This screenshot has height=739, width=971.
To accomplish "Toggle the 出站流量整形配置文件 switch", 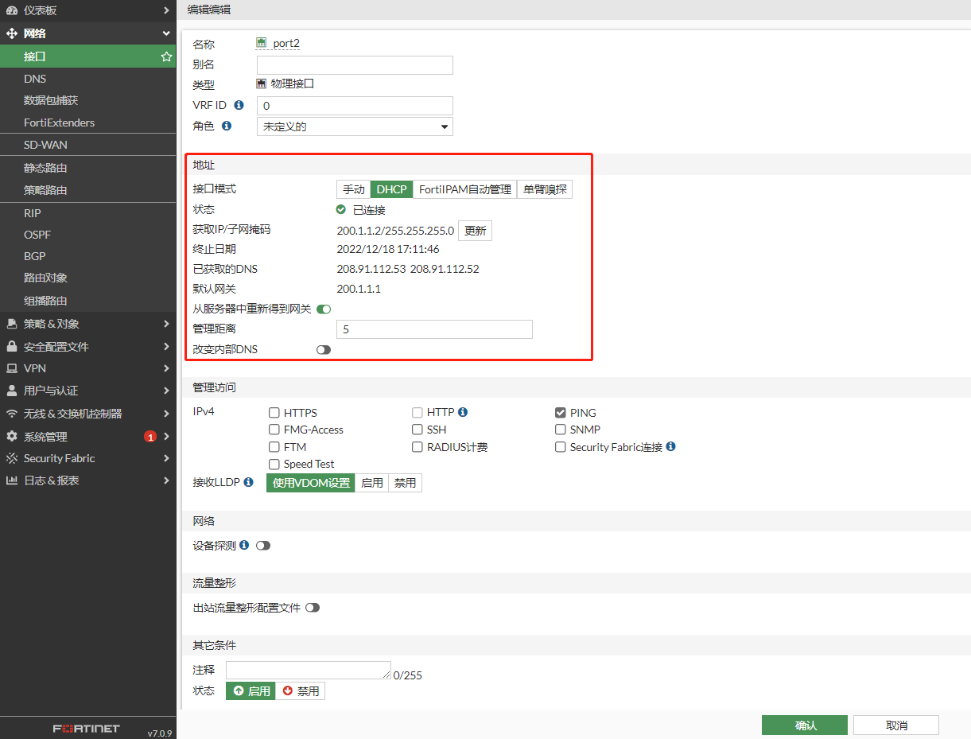I will click(313, 608).
